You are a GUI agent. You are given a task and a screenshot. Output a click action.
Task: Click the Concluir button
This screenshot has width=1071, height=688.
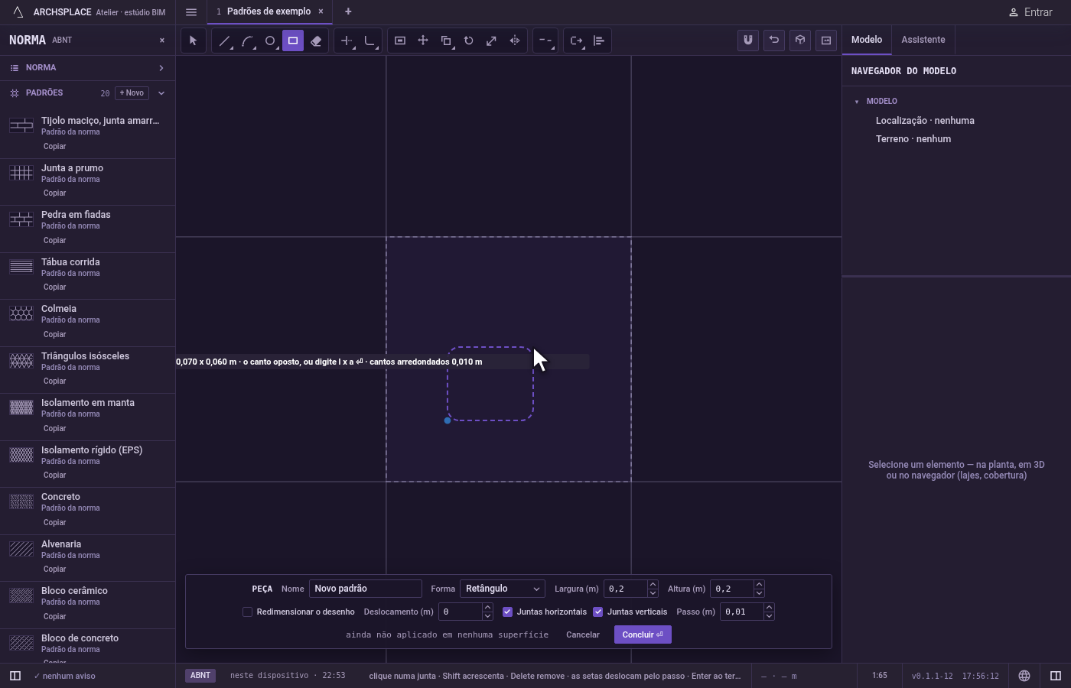[x=643, y=634]
